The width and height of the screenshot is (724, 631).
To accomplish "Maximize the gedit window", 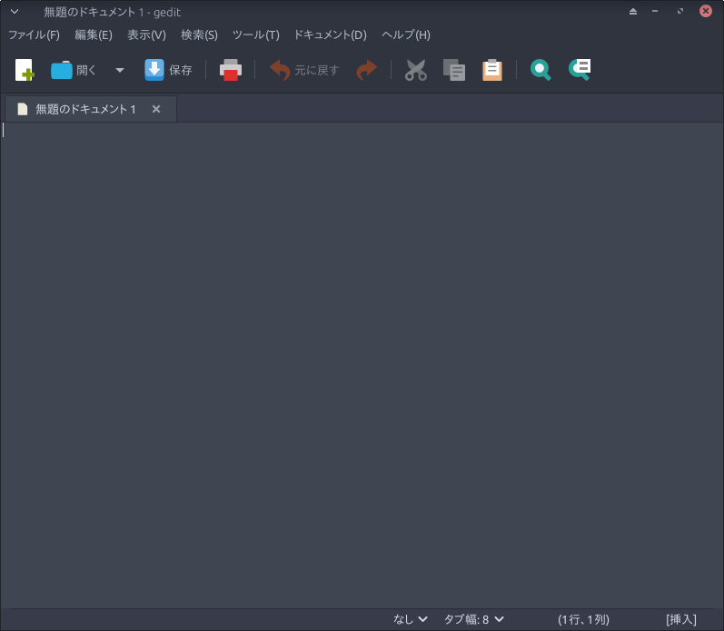I will tap(680, 12).
